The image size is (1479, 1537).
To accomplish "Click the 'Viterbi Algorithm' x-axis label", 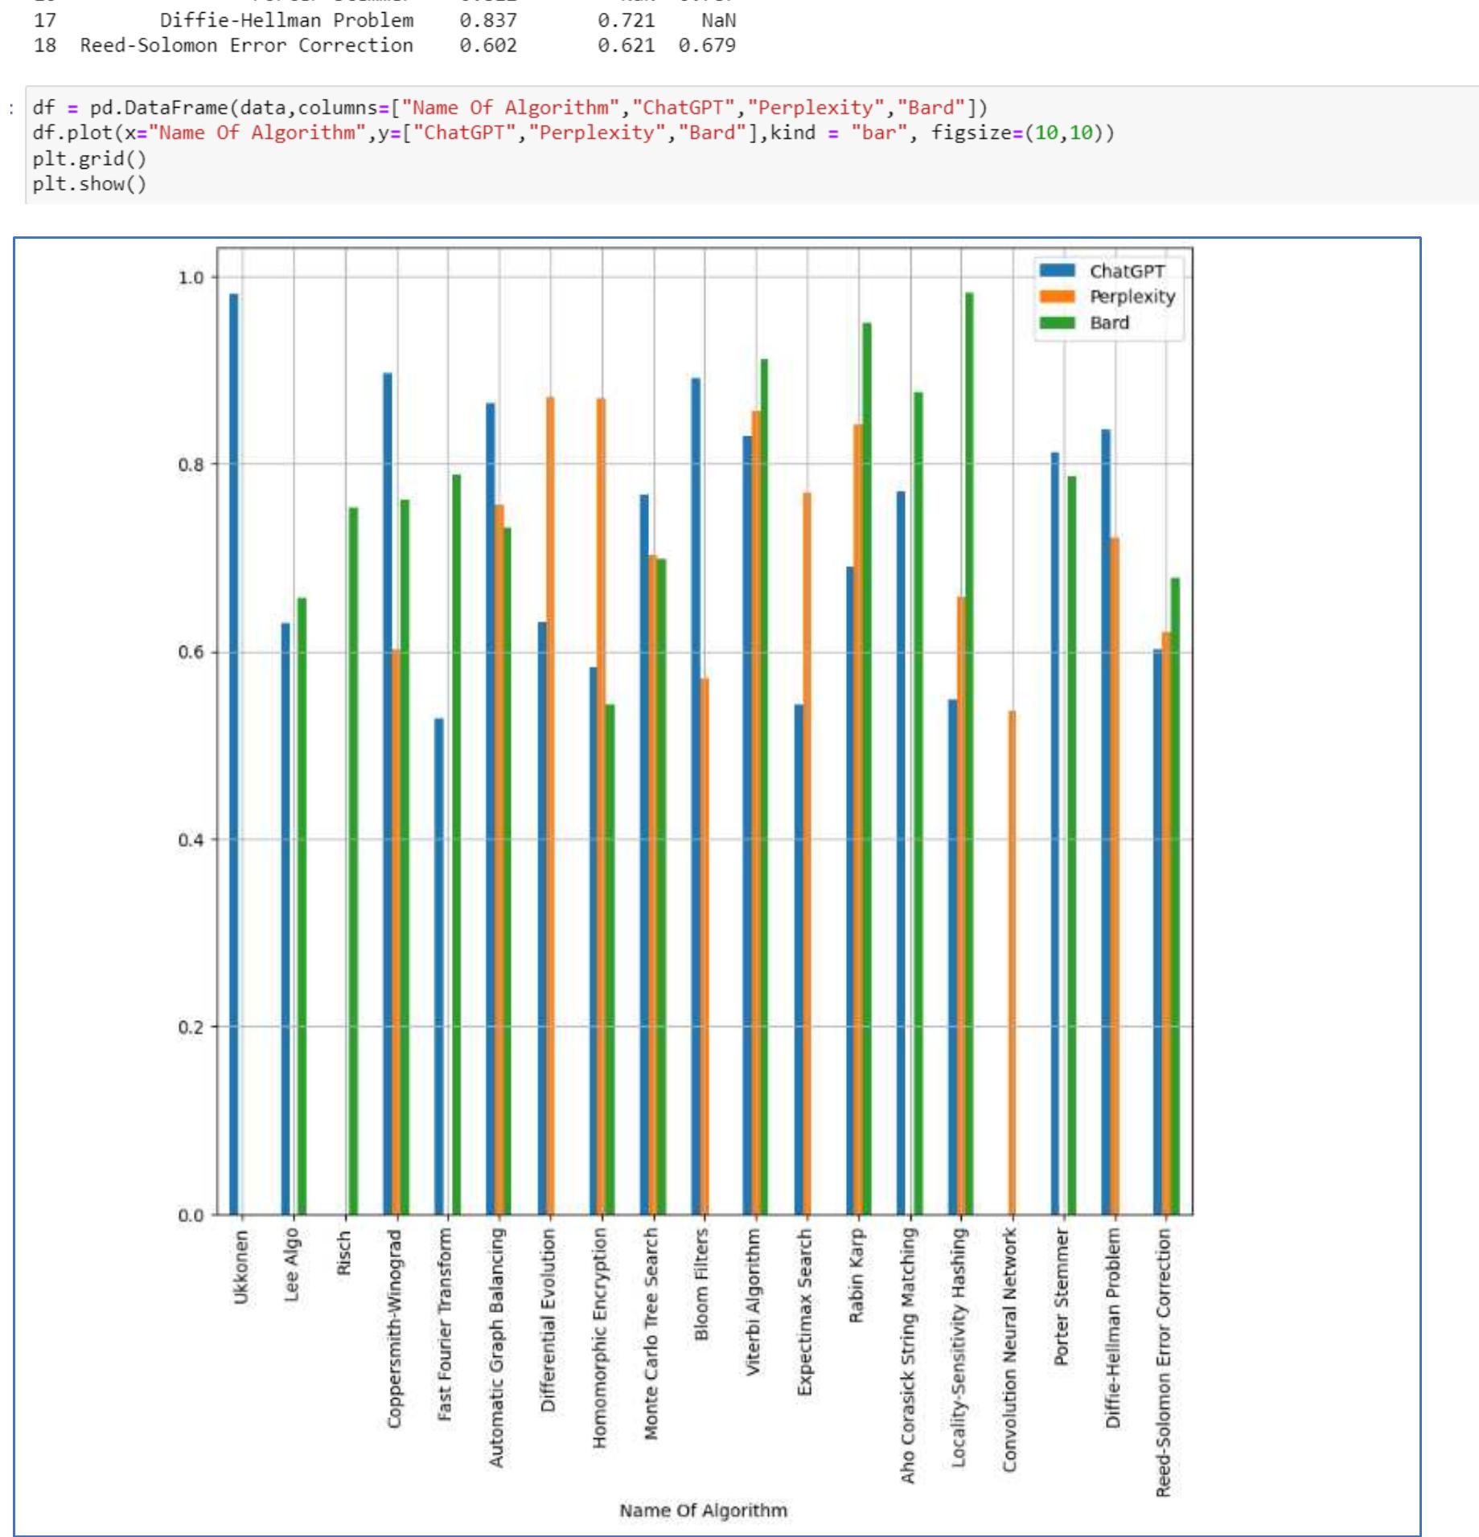I will (x=754, y=1302).
